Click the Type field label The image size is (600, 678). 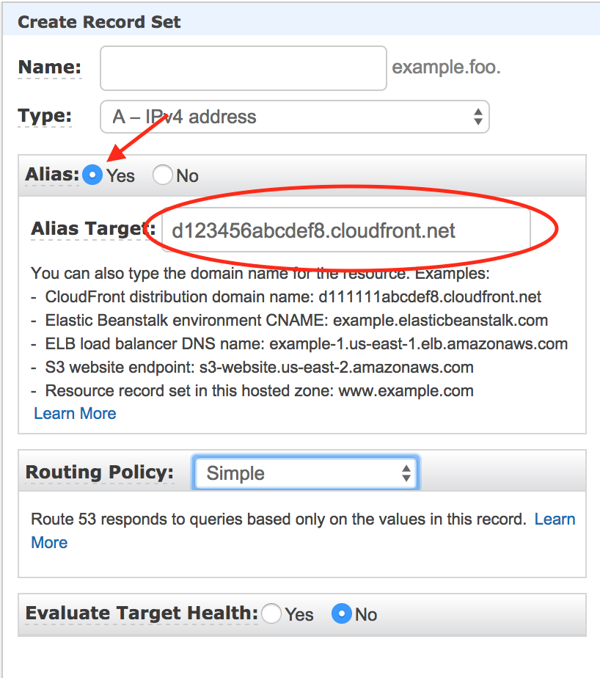click(45, 116)
